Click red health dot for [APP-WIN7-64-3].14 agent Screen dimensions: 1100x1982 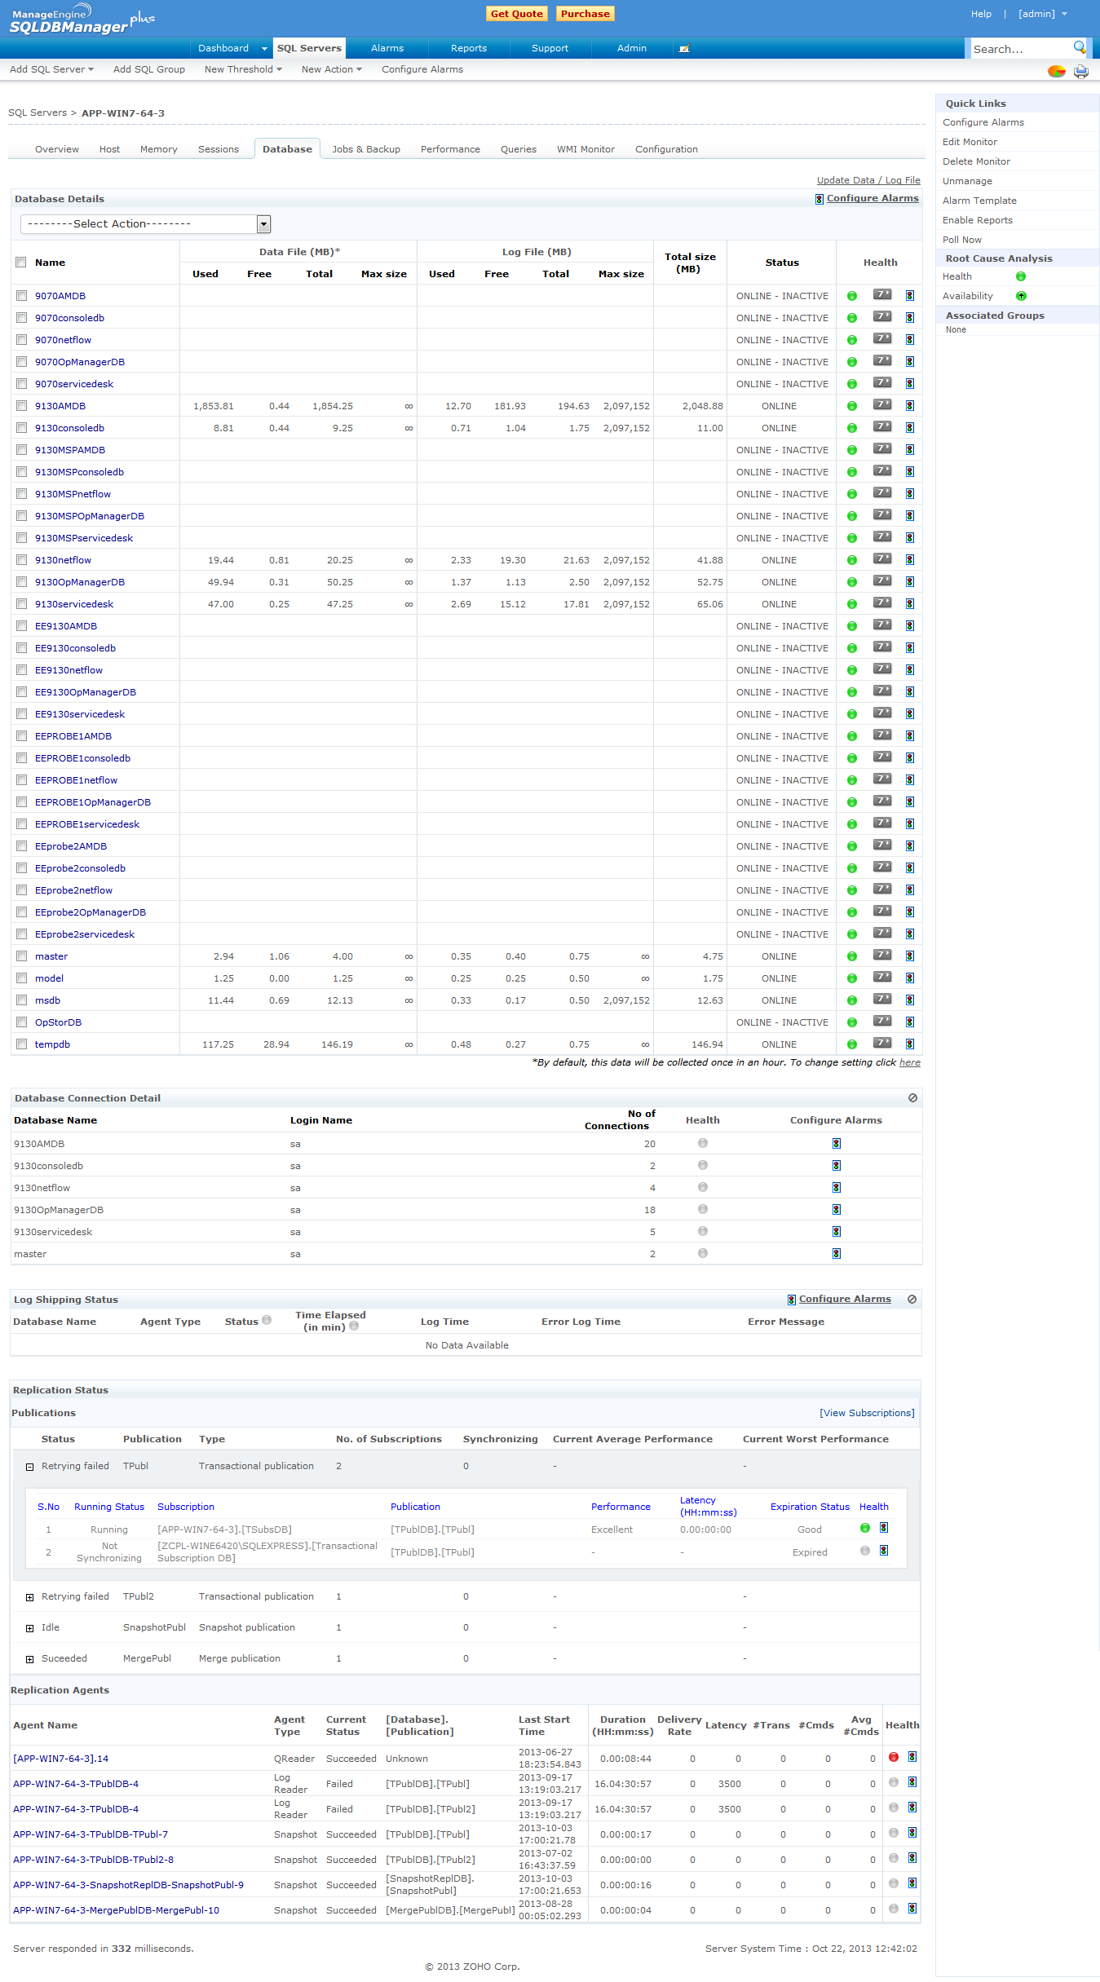tap(894, 1758)
